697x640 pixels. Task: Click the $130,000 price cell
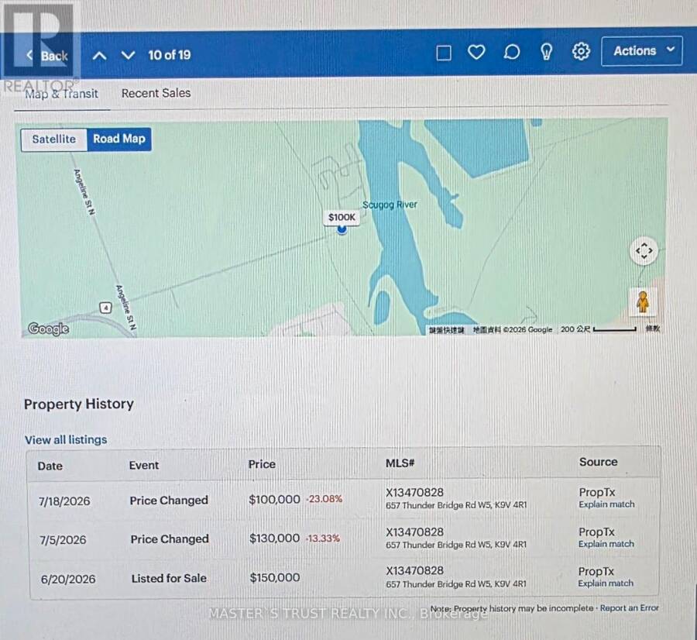274,538
